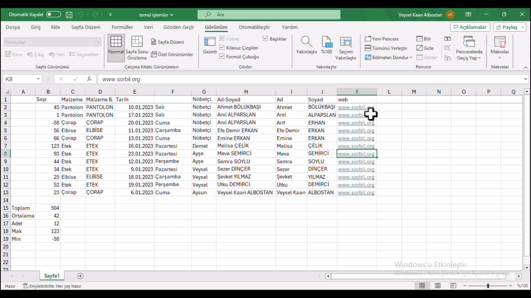Open Dosya menu
The width and height of the screenshot is (531, 298).
(13, 27)
